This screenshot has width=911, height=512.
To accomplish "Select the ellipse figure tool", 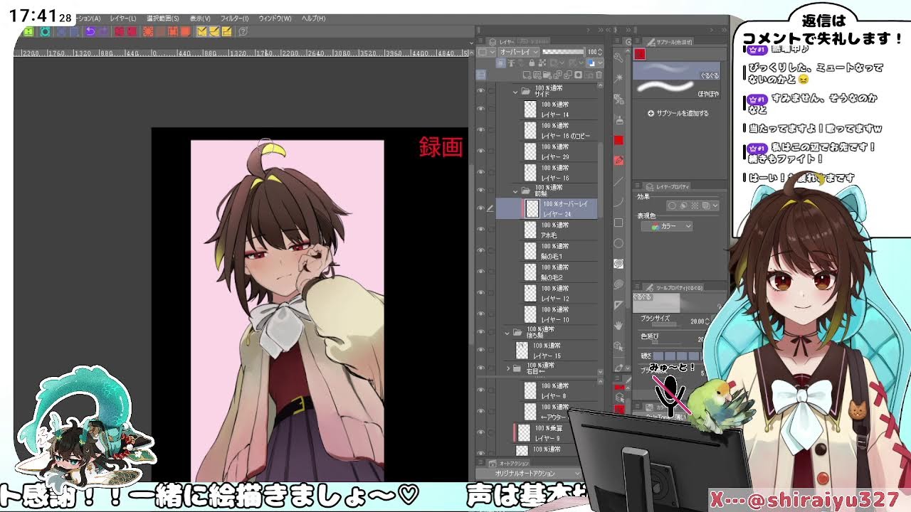I will tap(618, 244).
